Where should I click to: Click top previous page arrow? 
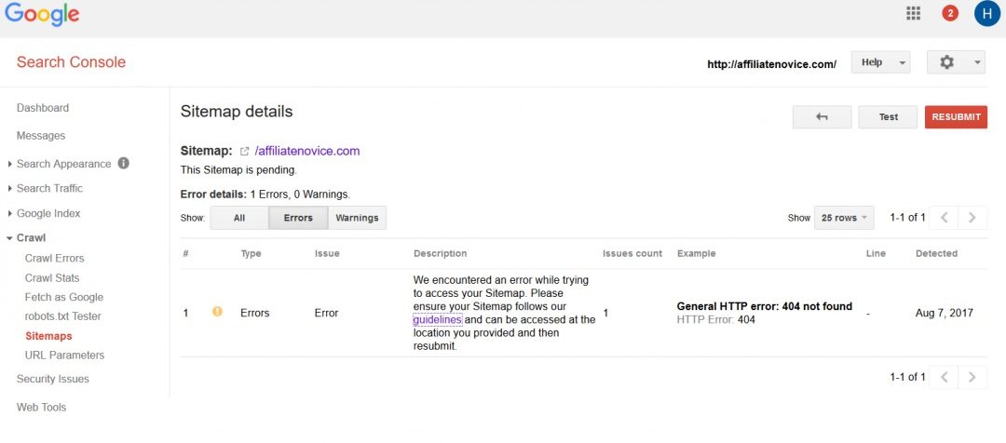click(x=944, y=218)
